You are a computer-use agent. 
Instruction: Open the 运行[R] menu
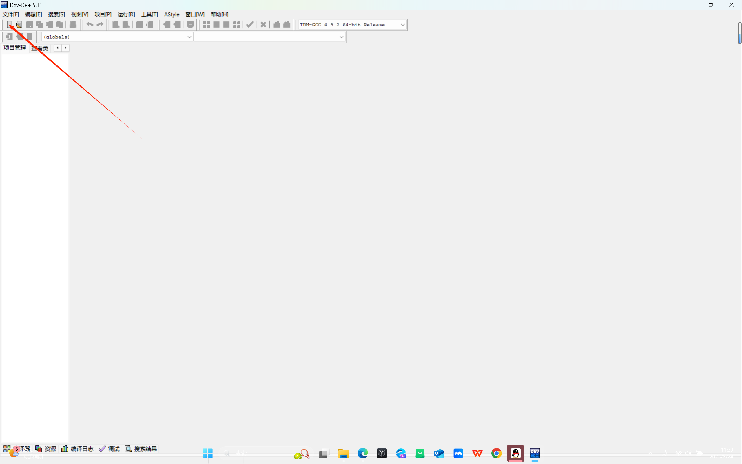click(126, 14)
